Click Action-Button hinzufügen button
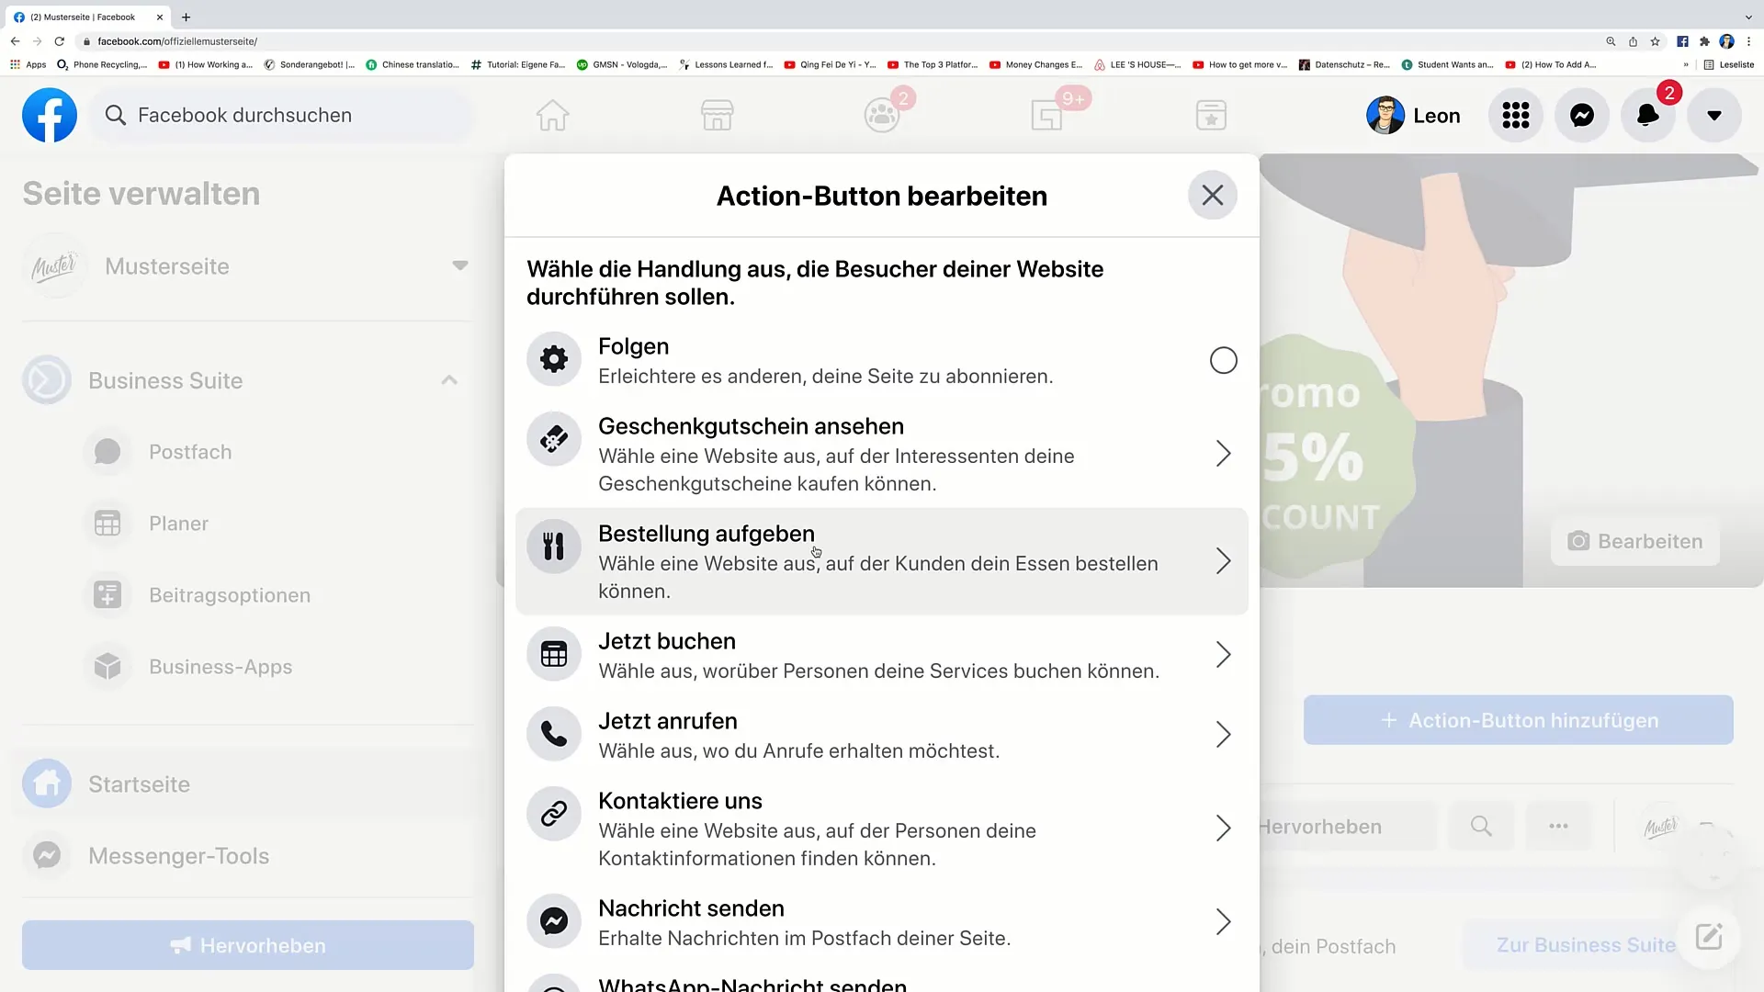Image resolution: width=1764 pixels, height=992 pixels. [1518, 720]
